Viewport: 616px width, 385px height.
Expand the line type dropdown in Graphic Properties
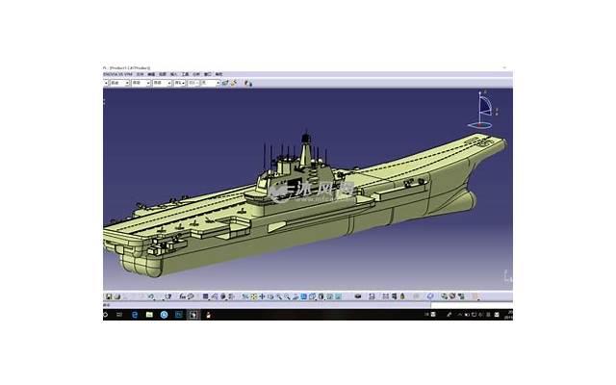pyautogui.click(x=169, y=83)
